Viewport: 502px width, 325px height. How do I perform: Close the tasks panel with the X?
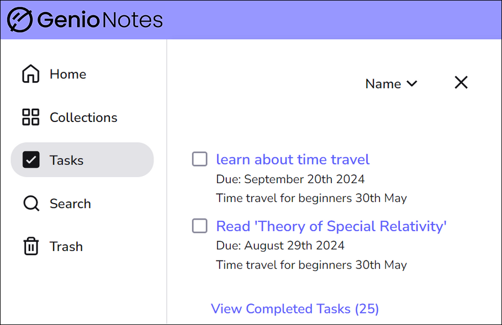tap(461, 83)
